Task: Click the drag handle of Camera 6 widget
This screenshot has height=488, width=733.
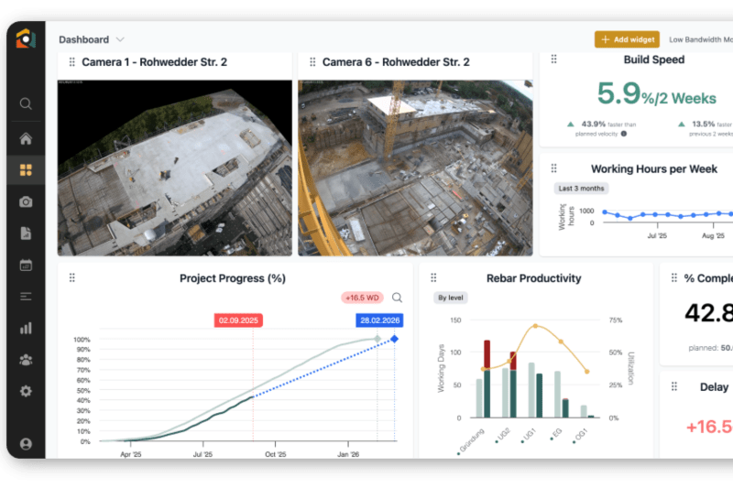Action: click(x=312, y=61)
